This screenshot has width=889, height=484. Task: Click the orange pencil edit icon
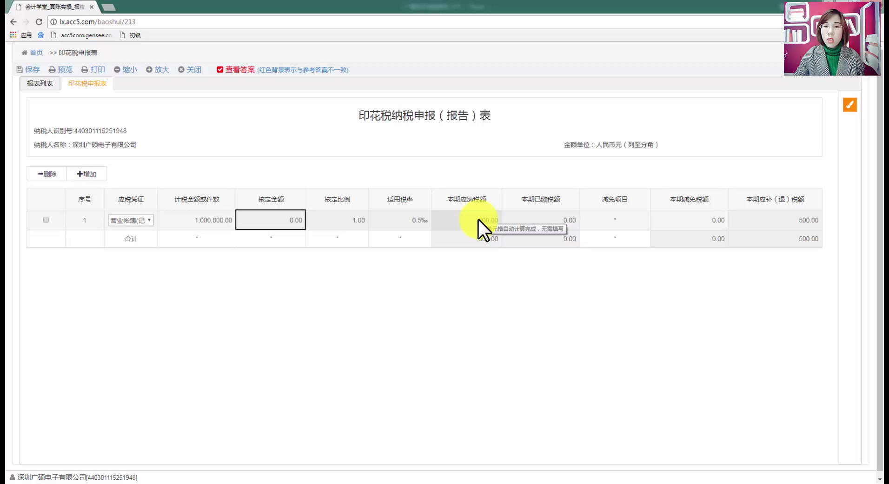pos(850,105)
